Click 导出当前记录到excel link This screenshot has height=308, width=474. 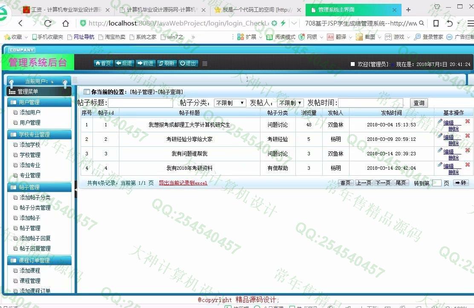coord(183,183)
